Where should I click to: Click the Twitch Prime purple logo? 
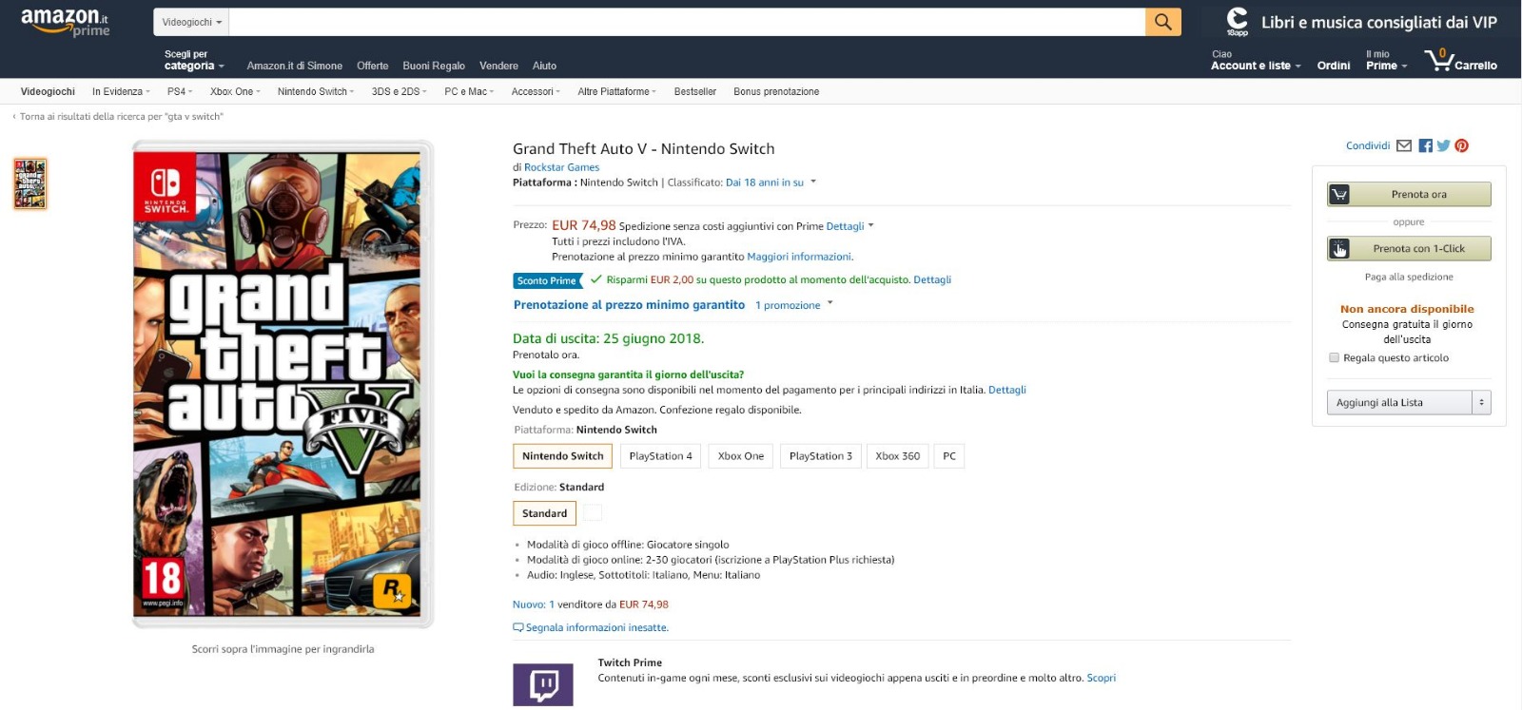pyautogui.click(x=542, y=684)
